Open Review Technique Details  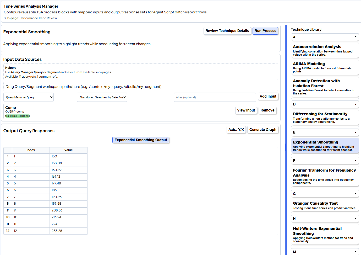227,31
